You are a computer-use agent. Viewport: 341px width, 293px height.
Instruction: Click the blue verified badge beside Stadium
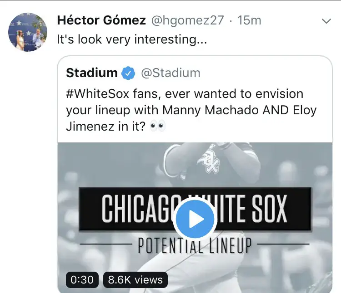[x=129, y=73]
